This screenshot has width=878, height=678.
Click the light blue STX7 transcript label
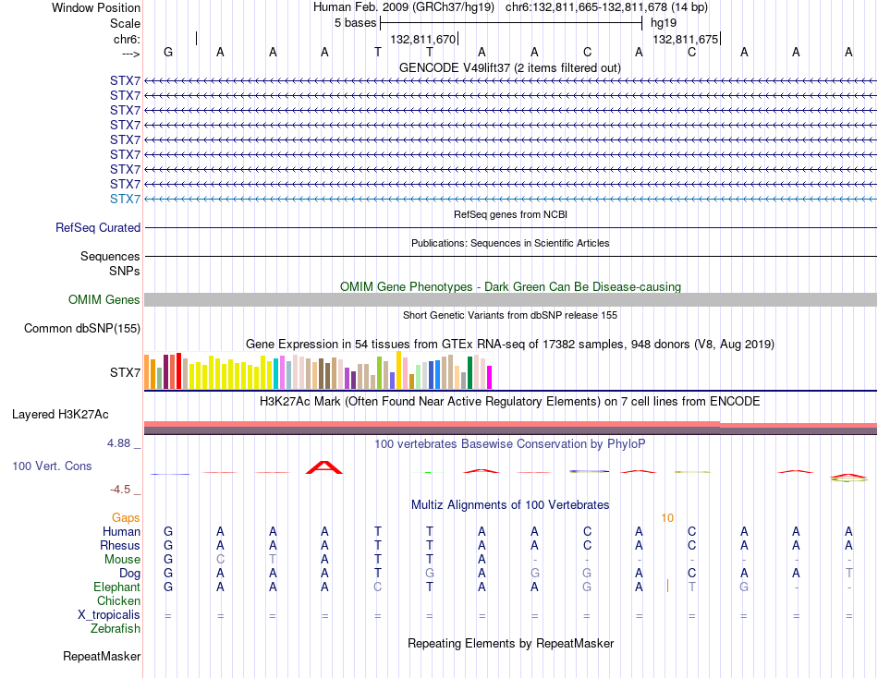(125, 199)
